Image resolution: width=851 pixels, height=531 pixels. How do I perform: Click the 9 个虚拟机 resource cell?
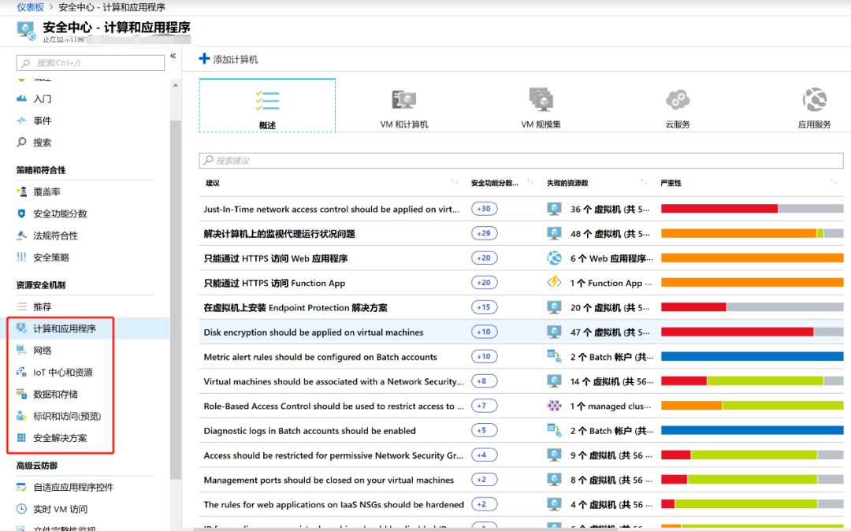click(610, 455)
